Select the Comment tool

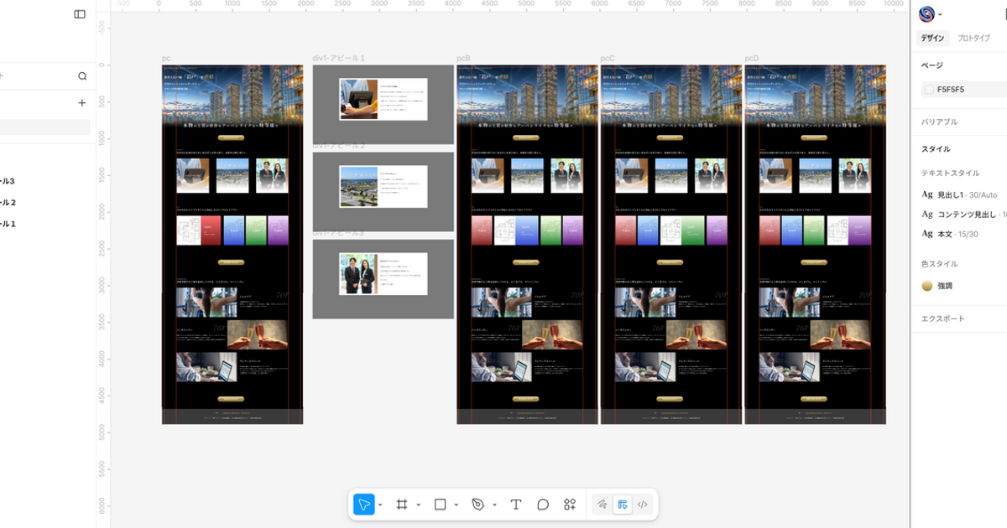click(x=543, y=505)
